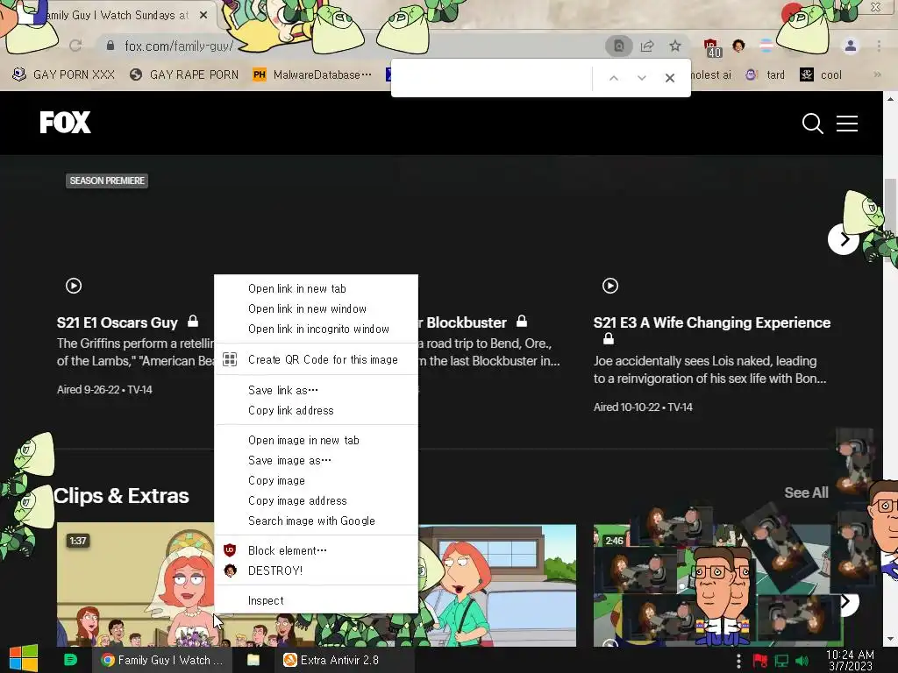The image size is (898, 673).
Task: Open the Chrome three-dot menu
Action: coord(879,46)
